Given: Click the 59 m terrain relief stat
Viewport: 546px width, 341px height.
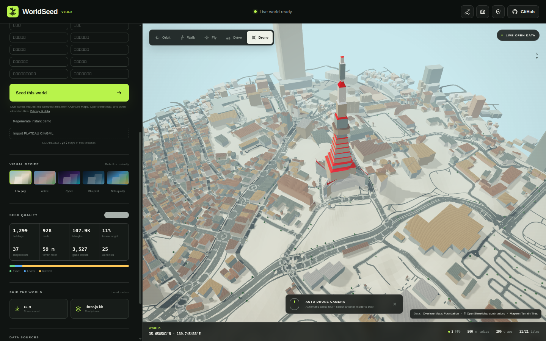Looking at the screenshot, I should (x=54, y=251).
